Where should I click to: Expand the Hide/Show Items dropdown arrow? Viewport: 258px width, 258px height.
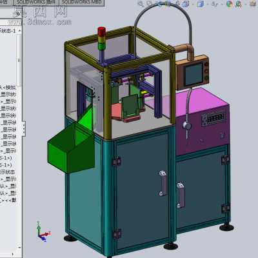[221, 4]
